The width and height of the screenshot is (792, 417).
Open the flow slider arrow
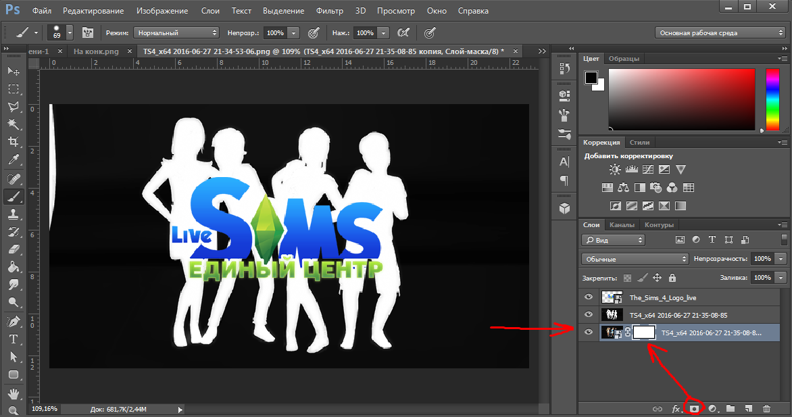pos(384,33)
